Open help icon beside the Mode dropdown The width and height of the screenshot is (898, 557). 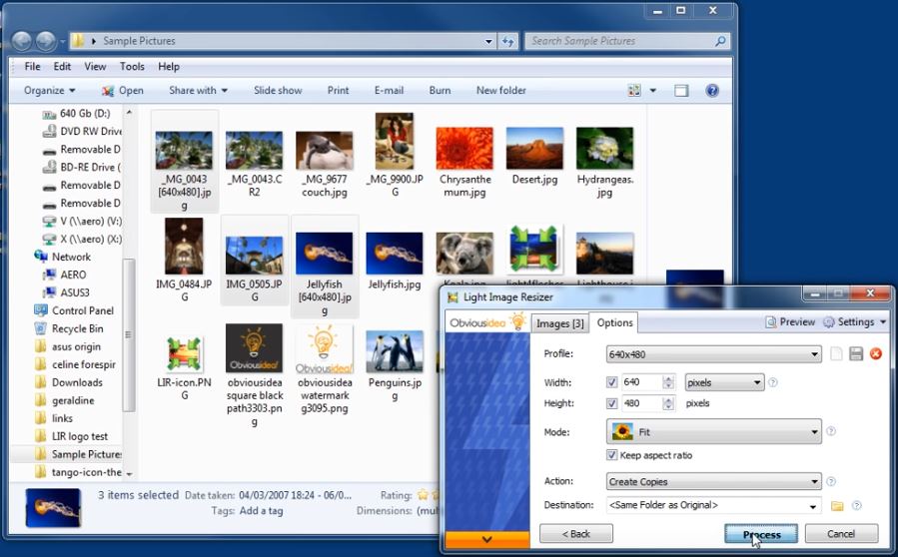click(x=831, y=431)
